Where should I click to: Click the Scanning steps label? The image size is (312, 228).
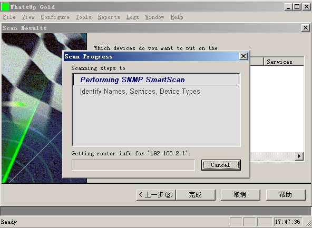(x=99, y=68)
